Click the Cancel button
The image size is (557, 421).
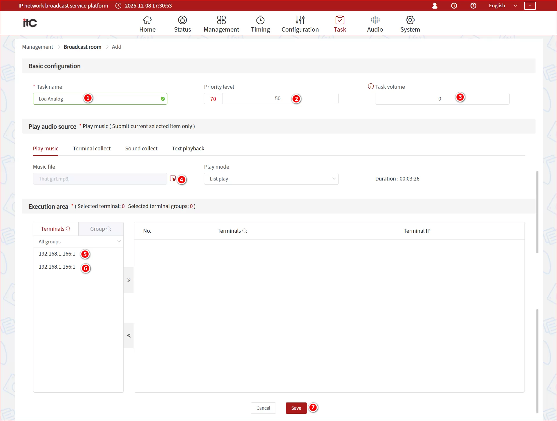[x=263, y=408]
